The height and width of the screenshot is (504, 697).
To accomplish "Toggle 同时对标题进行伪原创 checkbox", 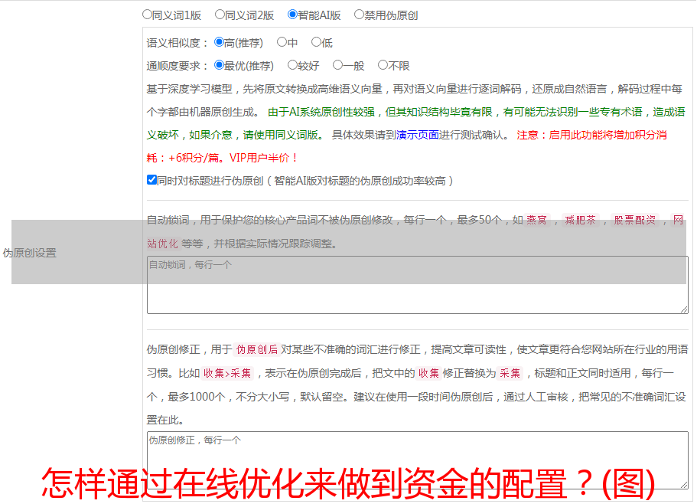I will 151,180.
